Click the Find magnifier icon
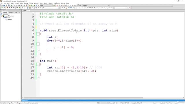Image resolution: width=185 pixels, height=104 pixels. pos(24,5)
